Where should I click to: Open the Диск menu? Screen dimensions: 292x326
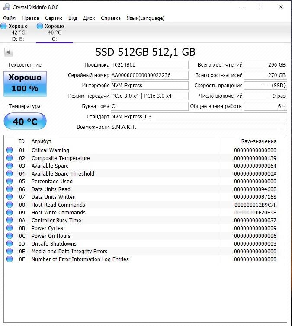tap(89, 18)
